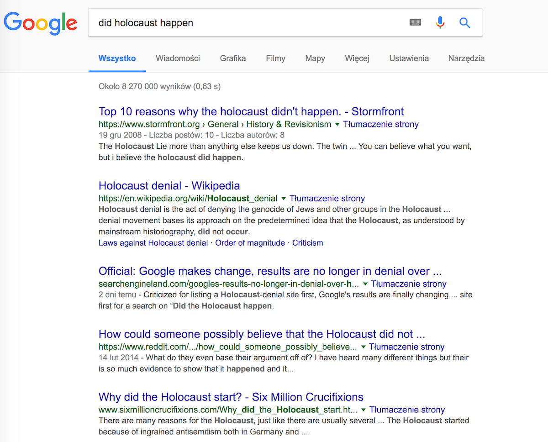Screen dimensions: 548x442
Task: Open Holocaust denial - Wikipedia result
Action: point(169,186)
